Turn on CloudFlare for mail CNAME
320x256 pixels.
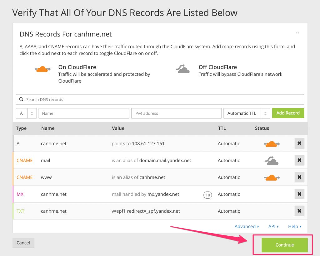(x=272, y=161)
